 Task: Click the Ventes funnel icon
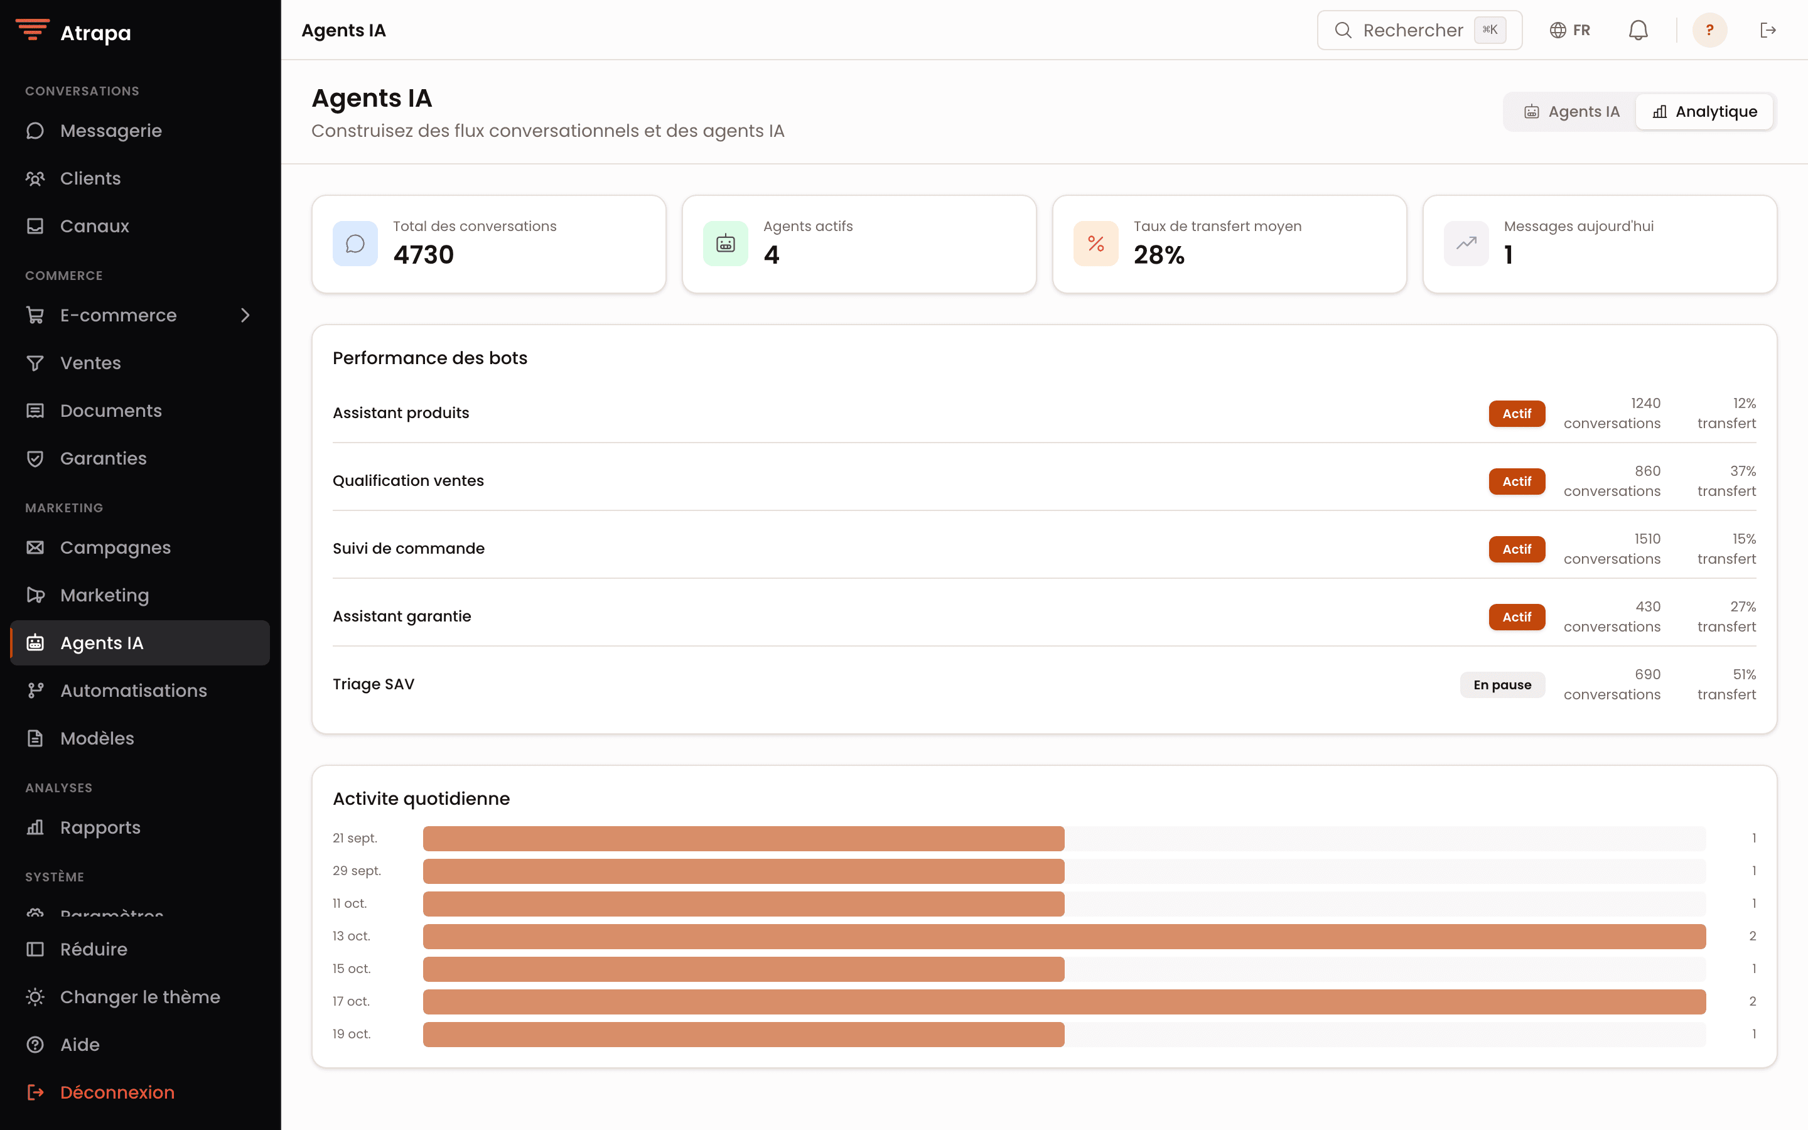click(35, 363)
